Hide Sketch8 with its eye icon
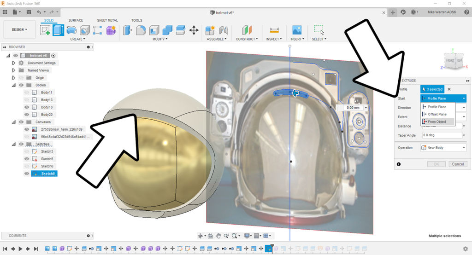 [26, 174]
